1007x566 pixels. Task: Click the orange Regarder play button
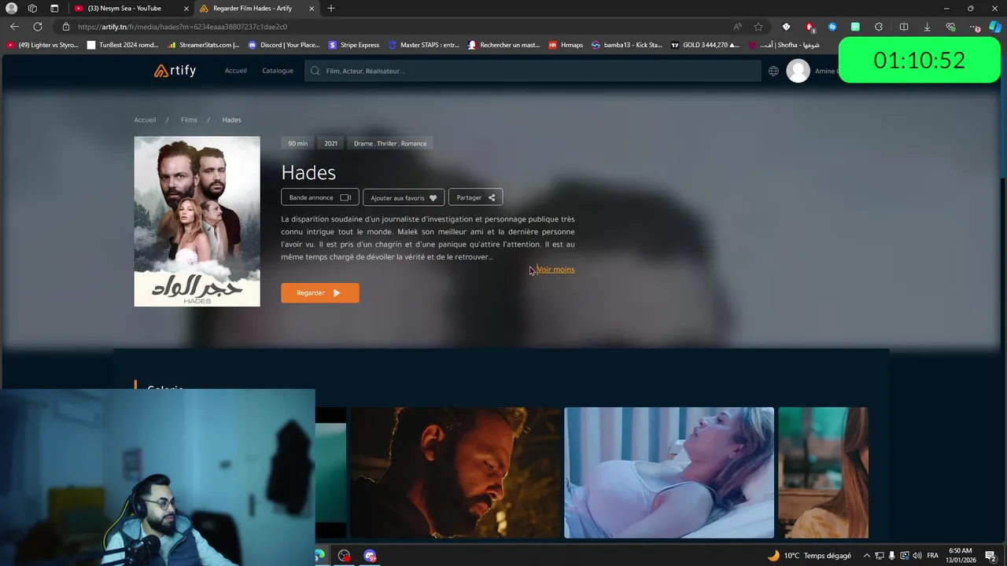coord(320,292)
